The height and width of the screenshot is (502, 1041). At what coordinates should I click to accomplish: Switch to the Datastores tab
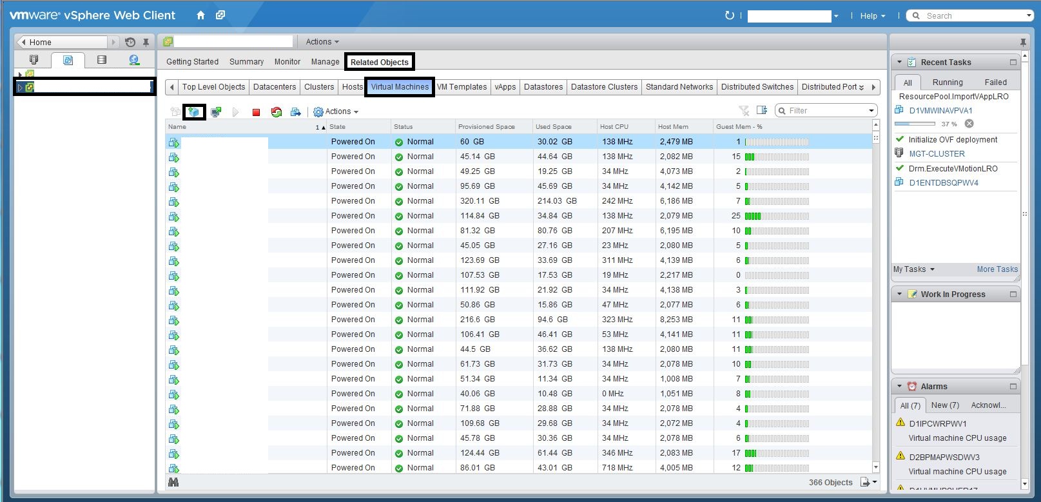pyautogui.click(x=543, y=87)
